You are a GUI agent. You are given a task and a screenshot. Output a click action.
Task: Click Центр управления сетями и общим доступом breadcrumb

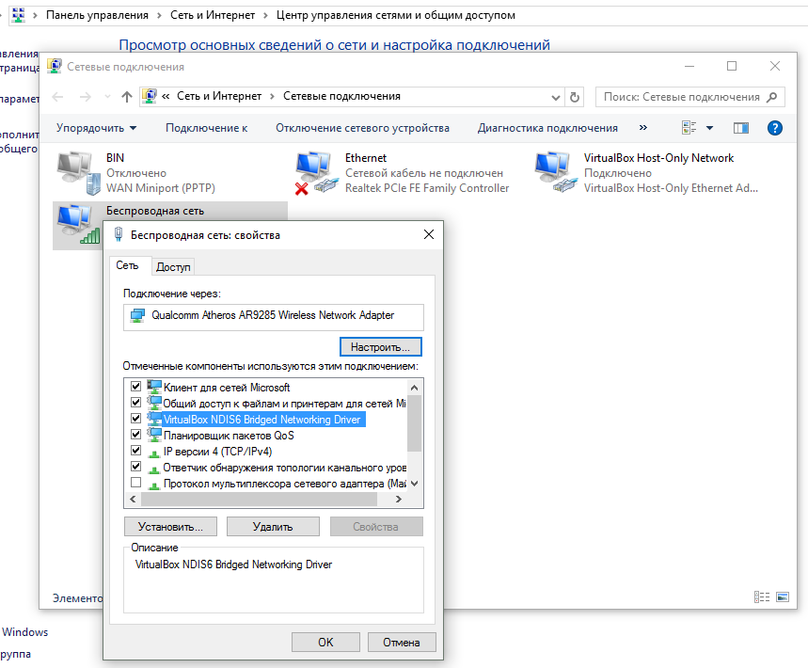point(396,15)
